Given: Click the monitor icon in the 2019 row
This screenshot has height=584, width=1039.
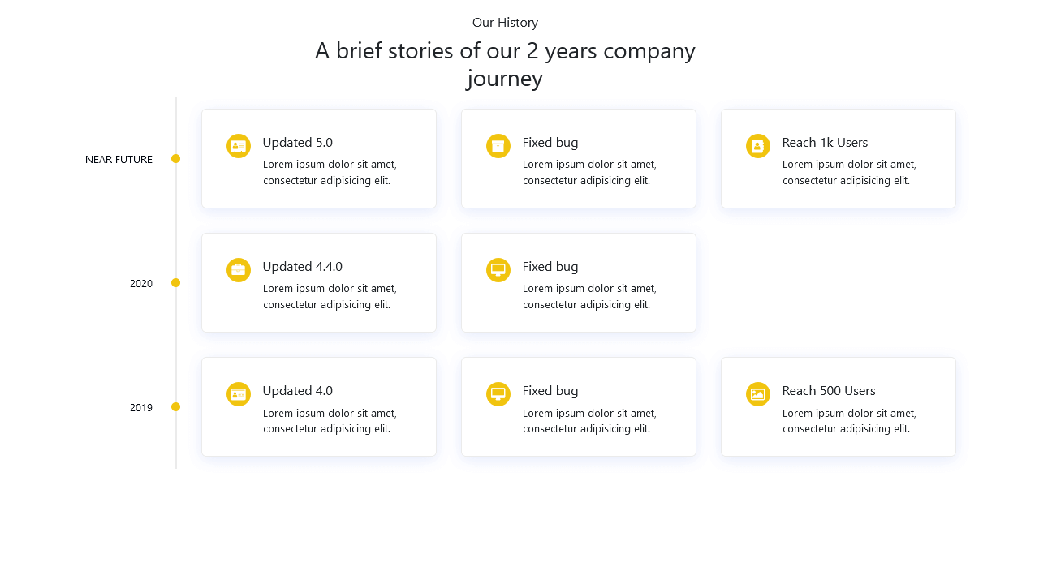Looking at the screenshot, I should click(x=498, y=394).
